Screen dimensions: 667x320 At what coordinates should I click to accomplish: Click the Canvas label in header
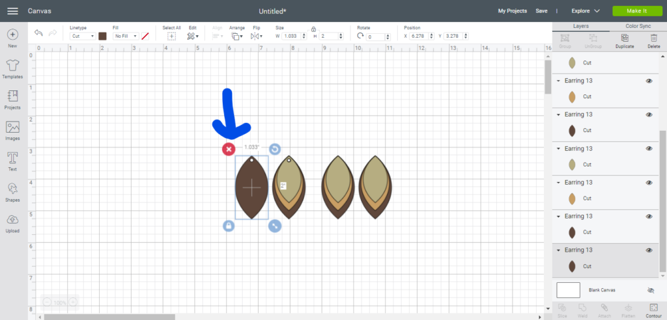(38, 11)
